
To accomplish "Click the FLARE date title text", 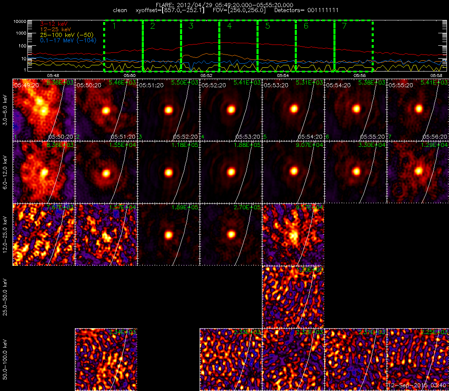I will [224, 5].
